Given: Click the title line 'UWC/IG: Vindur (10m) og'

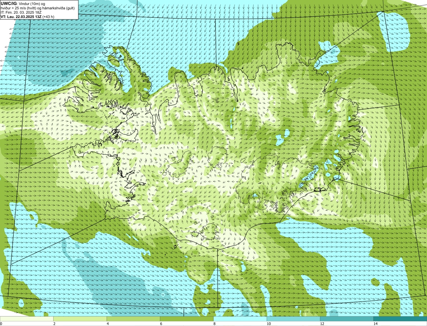Looking at the screenshot, I should pyautogui.click(x=23, y=3).
